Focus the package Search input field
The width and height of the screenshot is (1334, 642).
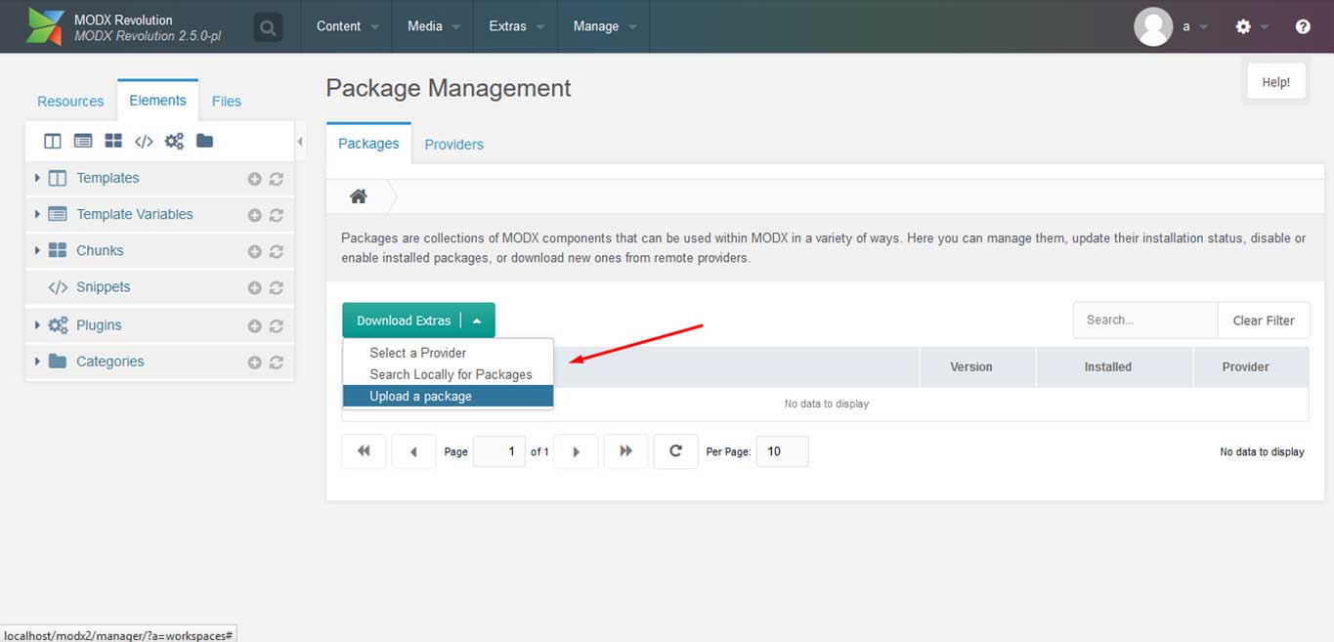1144,320
